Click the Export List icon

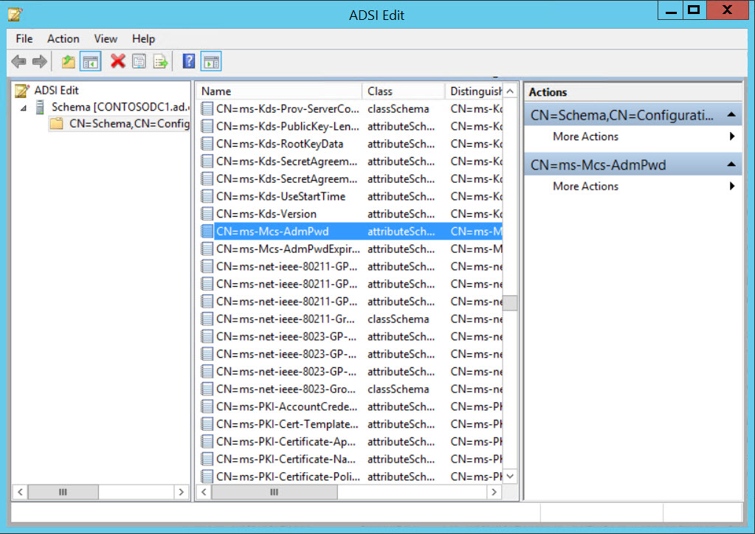159,61
